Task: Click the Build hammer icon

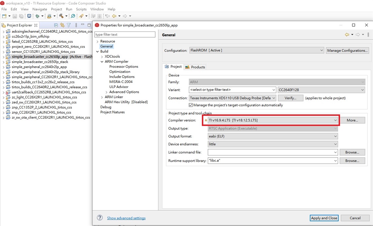Action: point(61,16)
